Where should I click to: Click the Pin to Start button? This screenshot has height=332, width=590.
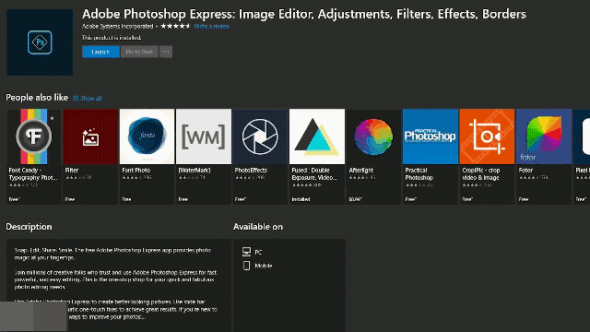[139, 52]
